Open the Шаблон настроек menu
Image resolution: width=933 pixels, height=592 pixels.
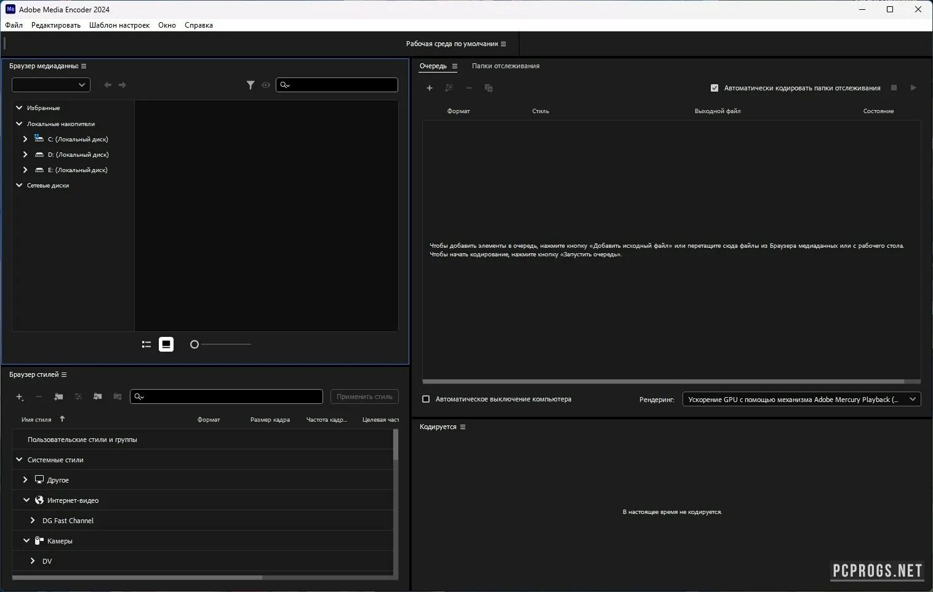click(119, 25)
